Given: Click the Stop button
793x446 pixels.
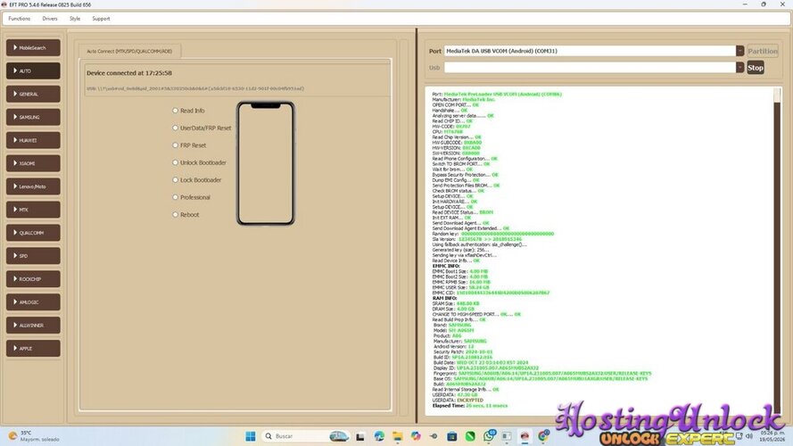Looking at the screenshot, I should point(755,67).
